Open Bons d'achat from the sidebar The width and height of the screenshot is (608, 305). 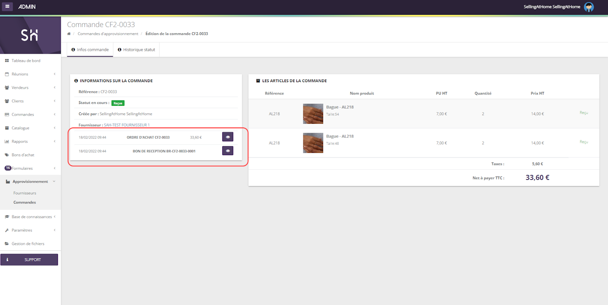23,155
